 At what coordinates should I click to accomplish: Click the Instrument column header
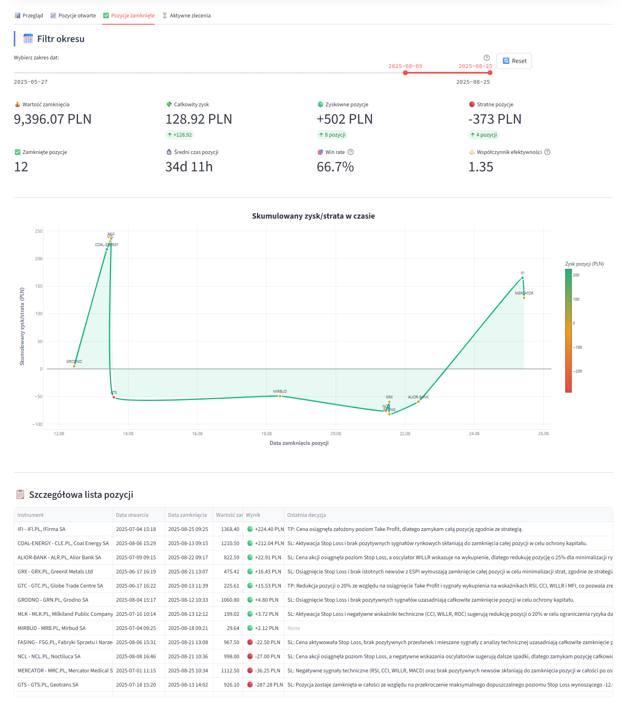[x=31, y=515]
